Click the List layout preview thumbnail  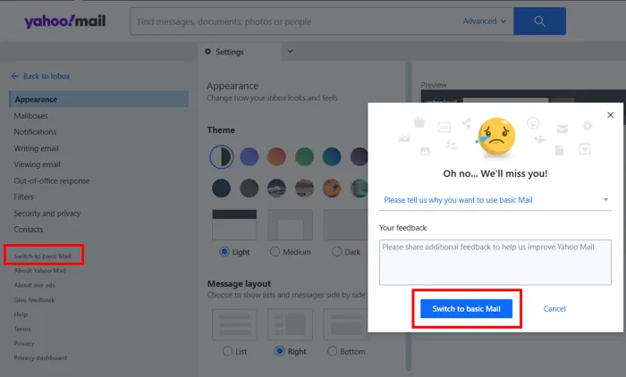(234, 324)
